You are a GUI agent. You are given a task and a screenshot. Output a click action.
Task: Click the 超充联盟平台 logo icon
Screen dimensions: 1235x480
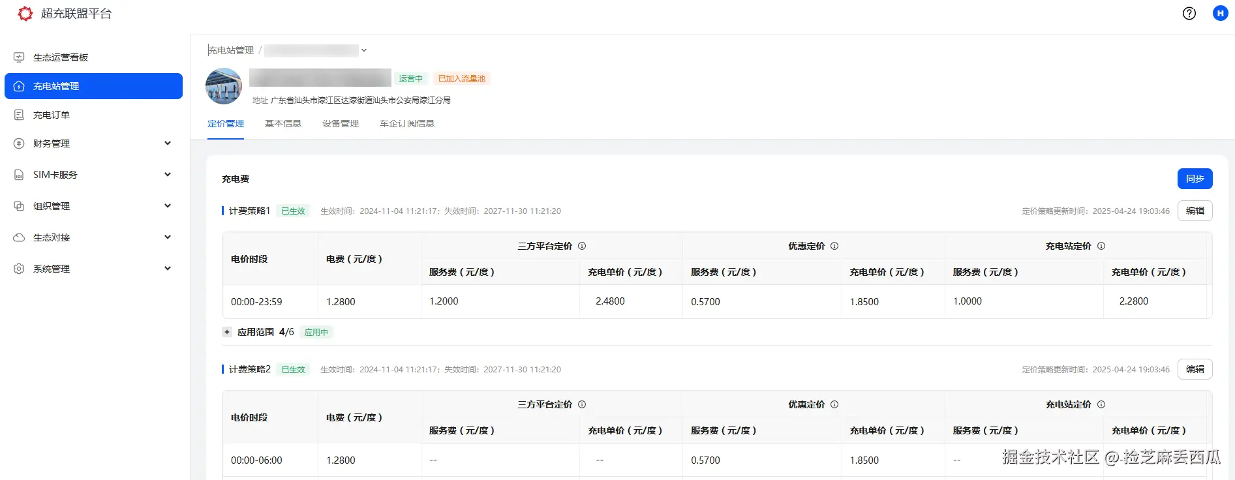25,13
